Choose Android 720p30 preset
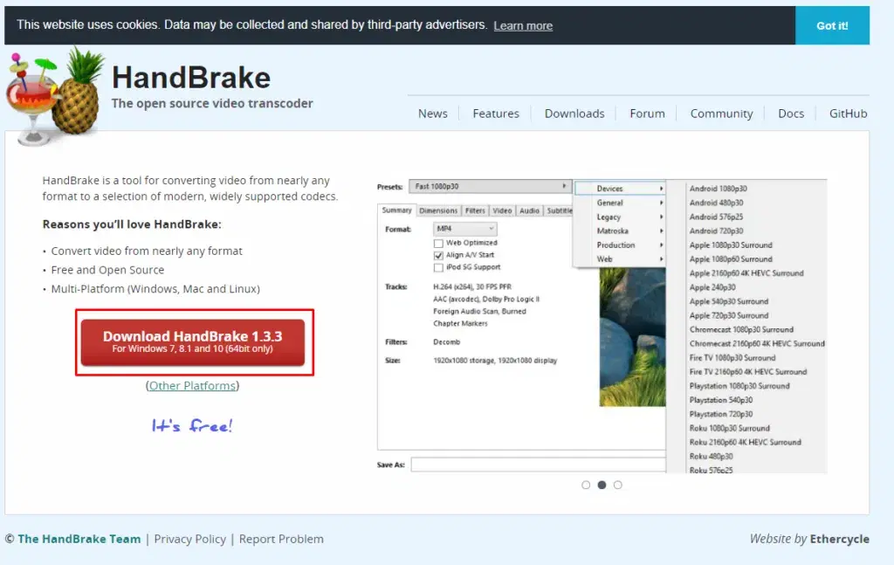The height and width of the screenshot is (565, 894). point(716,231)
